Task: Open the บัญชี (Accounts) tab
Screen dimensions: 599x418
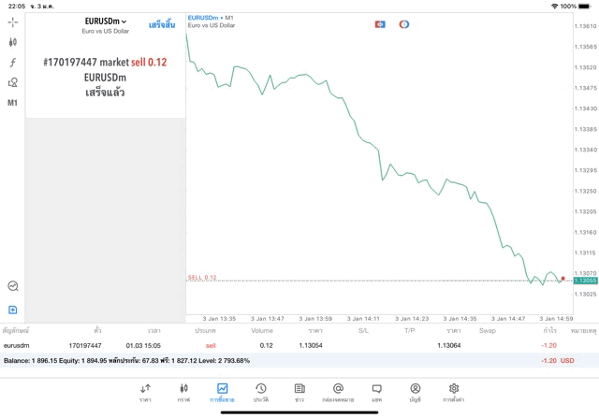Action: pos(415,392)
